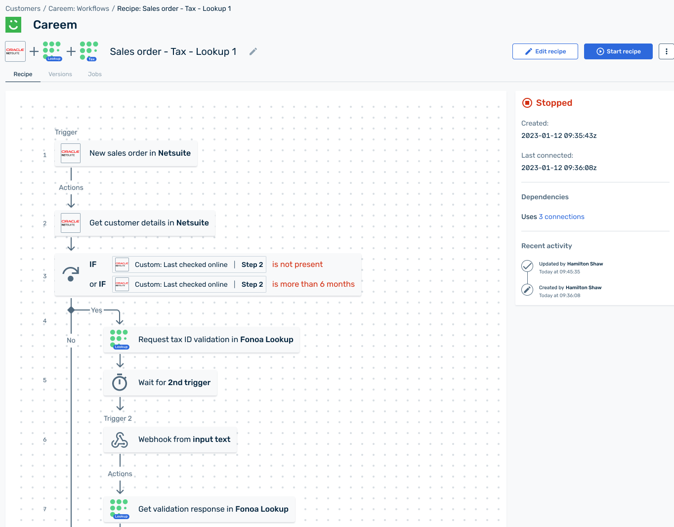
Task: Click the Fonoa Lookup icon in recipe header
Action: [52, 51]
